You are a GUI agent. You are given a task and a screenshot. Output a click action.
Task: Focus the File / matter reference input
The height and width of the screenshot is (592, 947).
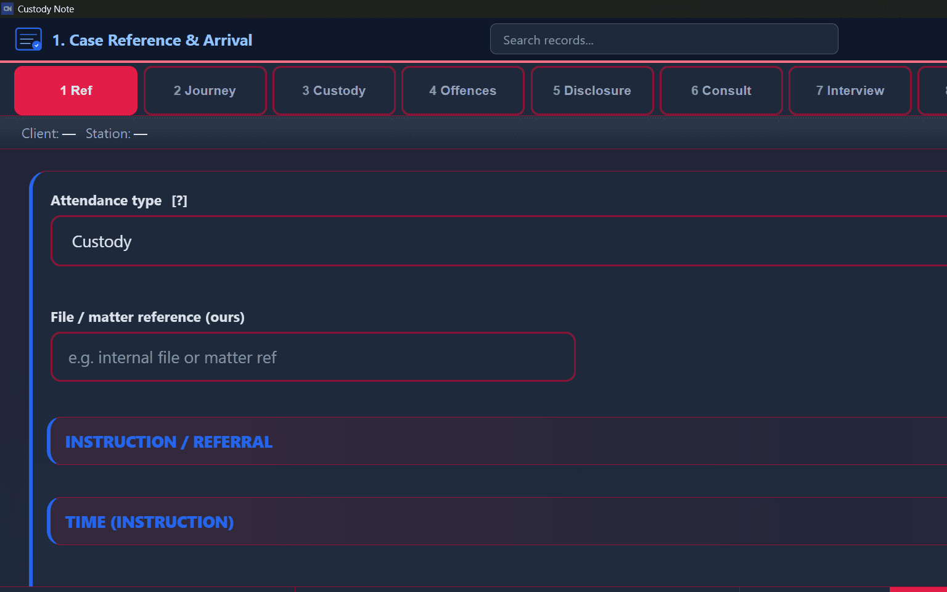313,357
